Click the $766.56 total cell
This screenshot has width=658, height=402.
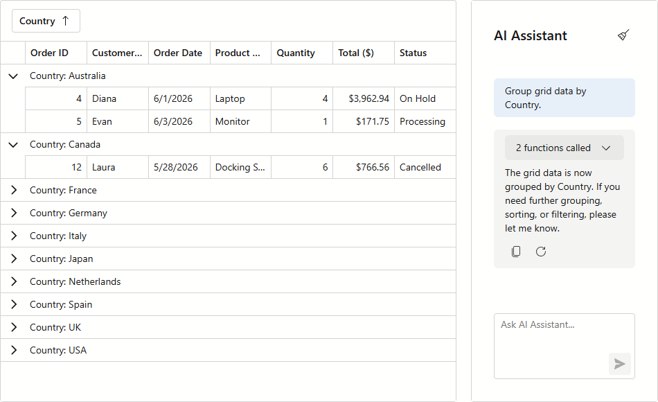point(364,167)
